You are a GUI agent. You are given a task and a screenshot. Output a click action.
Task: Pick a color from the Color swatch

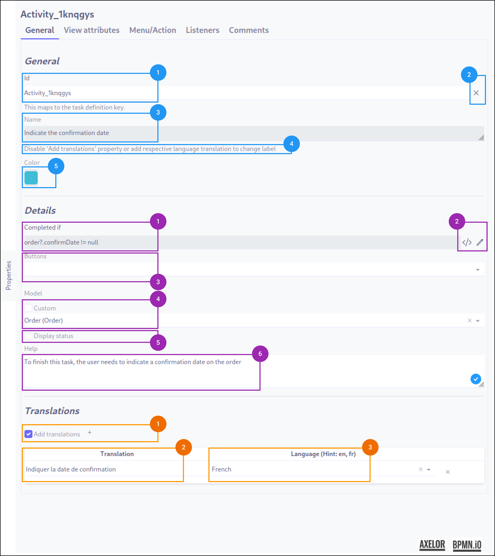click(31, 178)
